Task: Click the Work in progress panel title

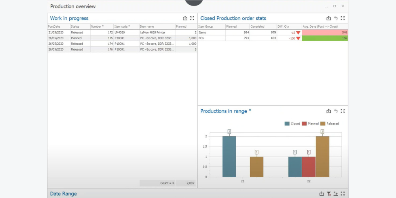Action: click(x=69, y=18)
